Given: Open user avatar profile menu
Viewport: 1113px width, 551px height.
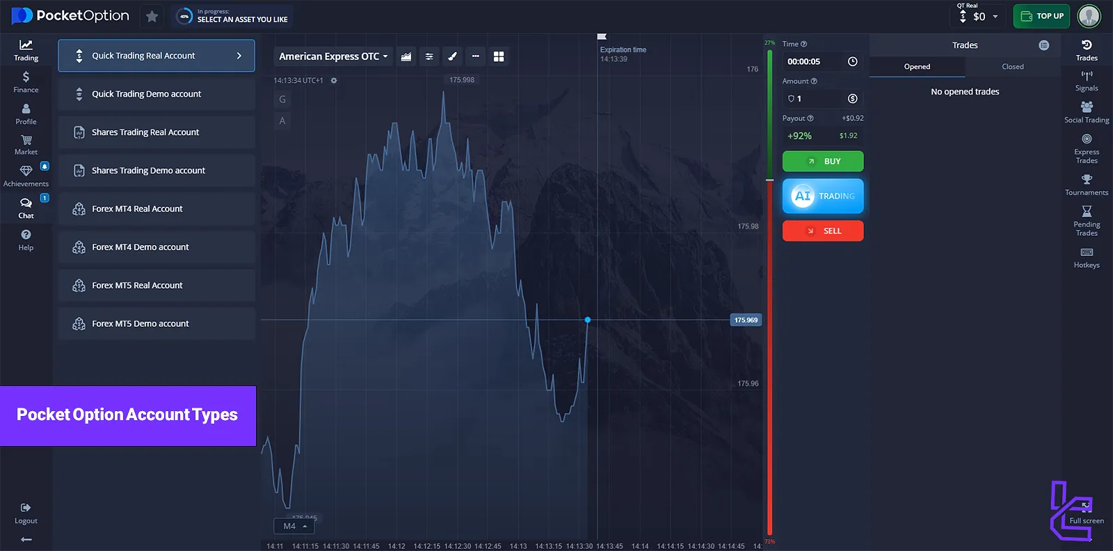Looking at the screenshot, I should coord(1089,16).
